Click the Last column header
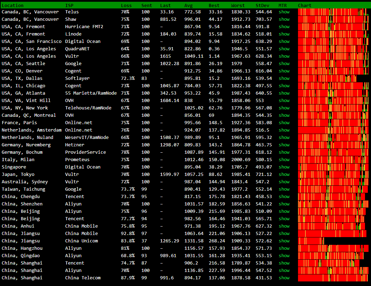This screenshot has width=371, height=286. [x=165, y=5]
